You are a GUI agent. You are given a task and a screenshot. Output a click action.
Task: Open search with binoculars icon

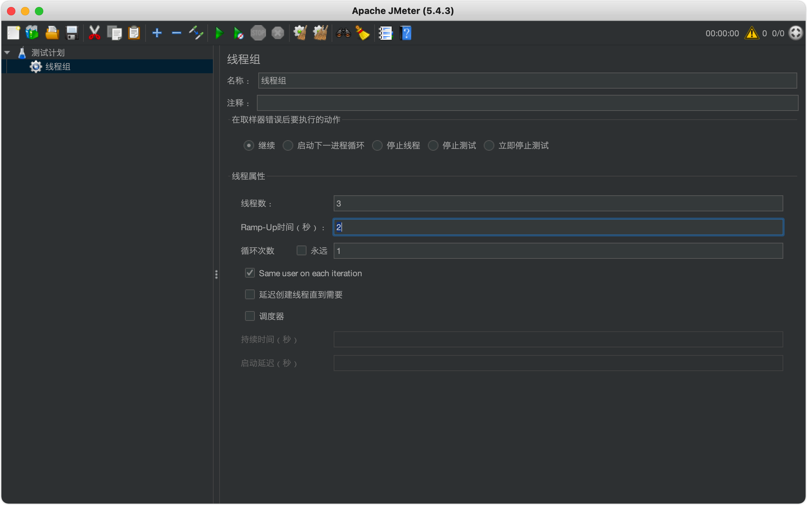coord(343,33)
